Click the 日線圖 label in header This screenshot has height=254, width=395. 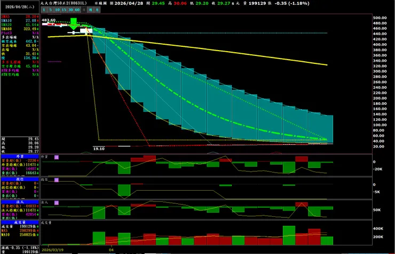[x=101, y=3]
